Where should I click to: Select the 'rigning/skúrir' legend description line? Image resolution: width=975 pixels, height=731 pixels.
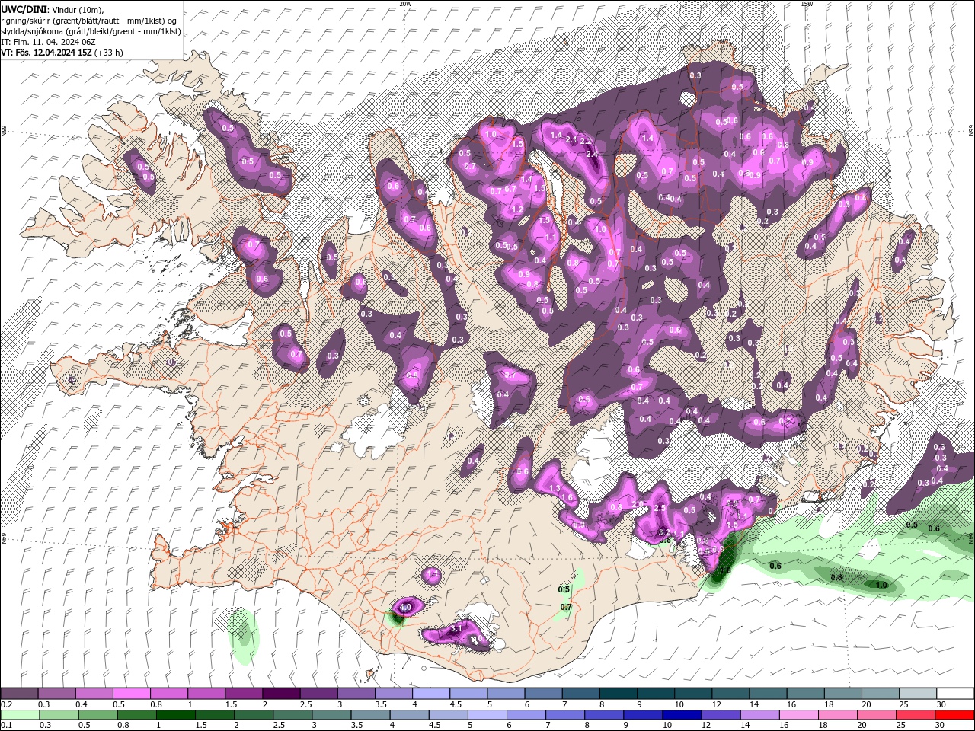tap(89, 20)
